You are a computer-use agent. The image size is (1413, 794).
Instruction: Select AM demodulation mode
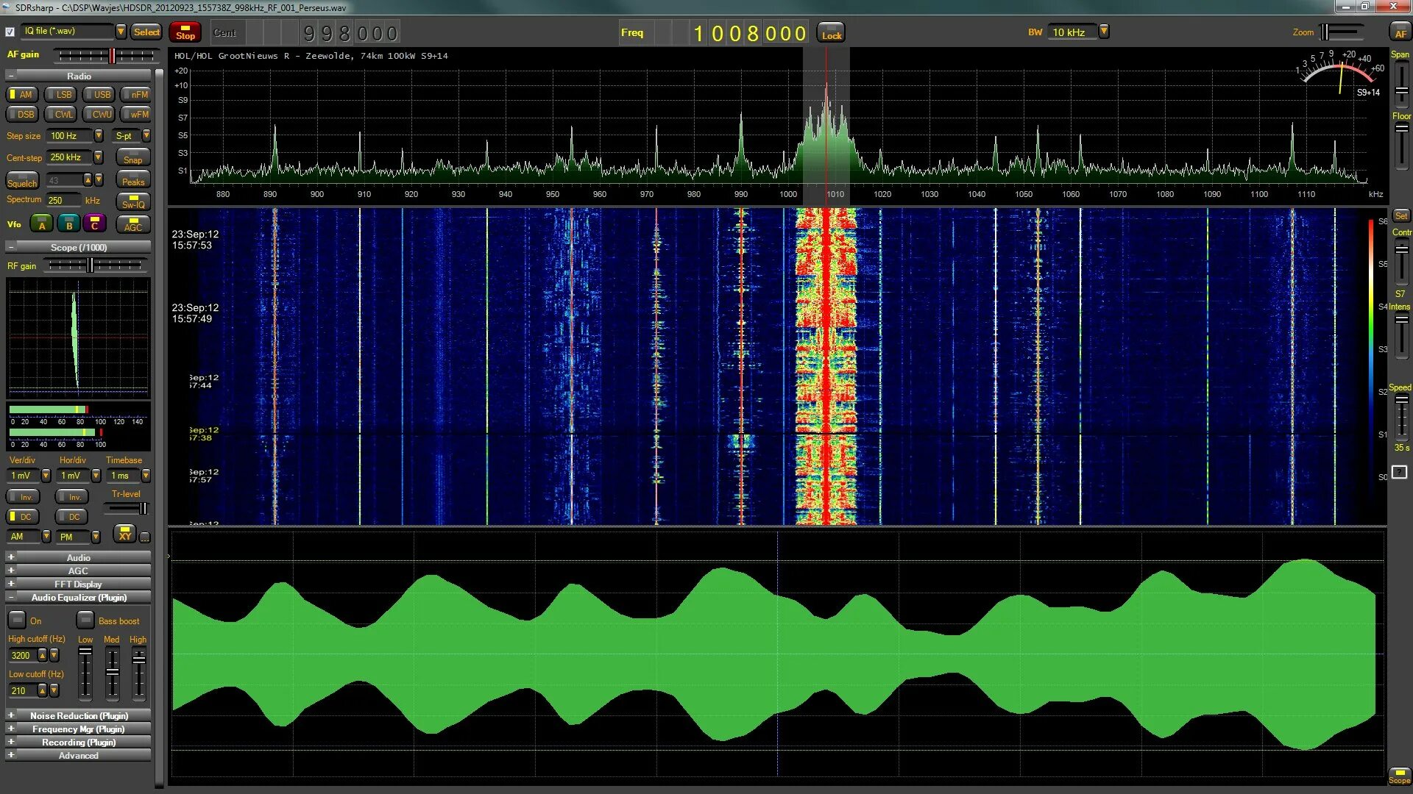pos(22,94)
